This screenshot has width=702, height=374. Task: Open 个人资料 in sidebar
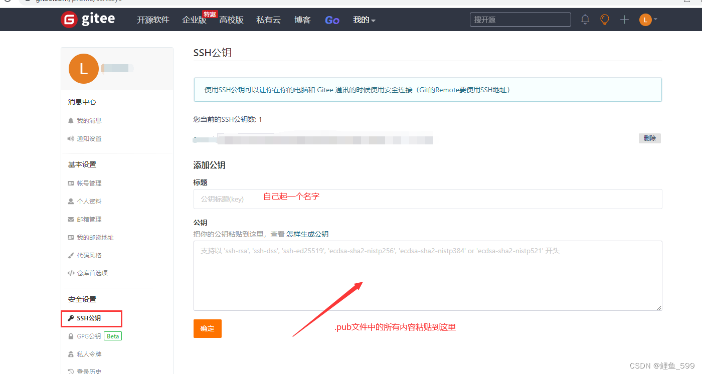tap(89, 202)
